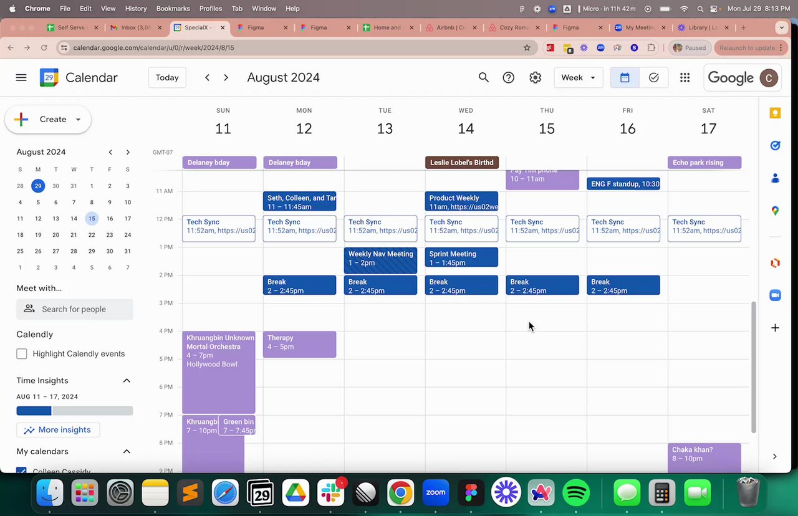Hide side panel chevron
The width and height of the screenshot is (798, 516).
coord(775,456)
